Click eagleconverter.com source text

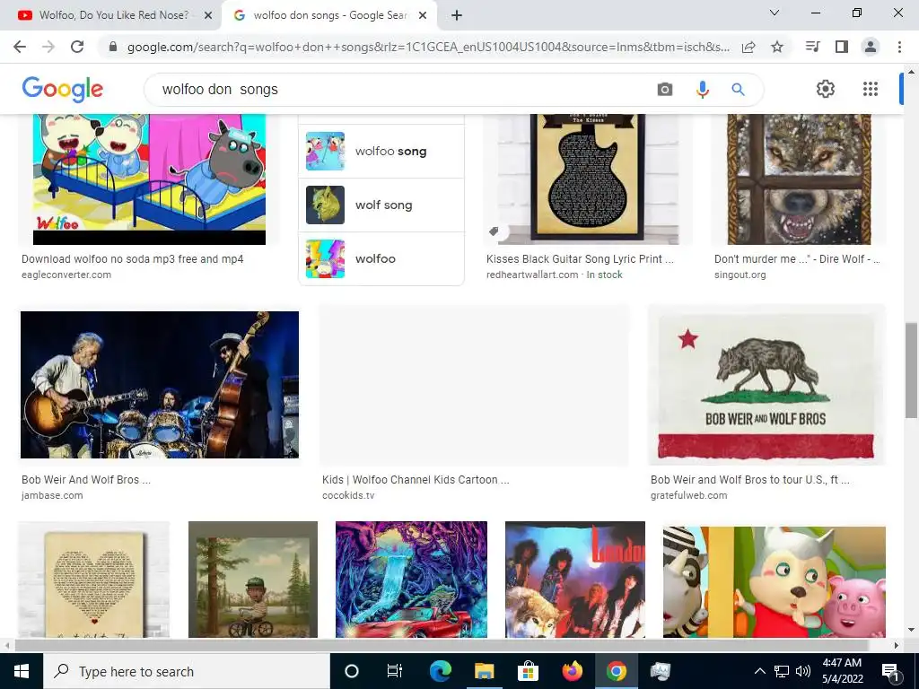click(x=66, y=275)
